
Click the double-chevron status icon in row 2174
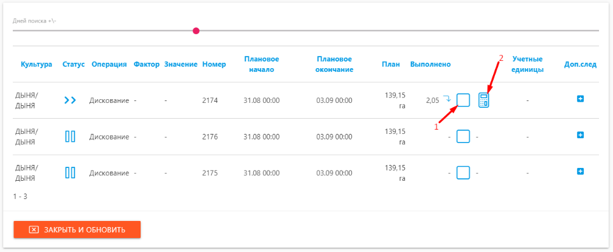click(x=70, y=100)
